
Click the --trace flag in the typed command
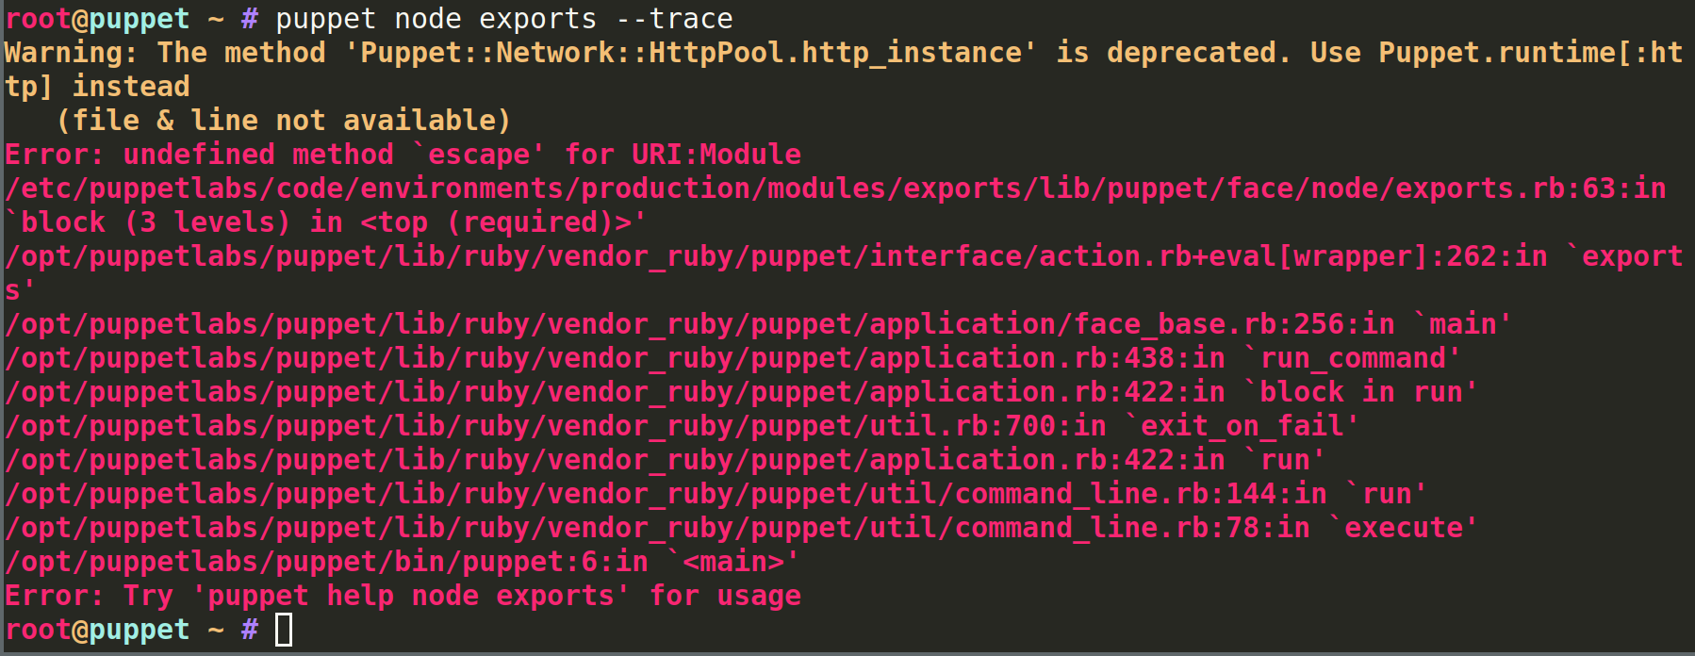coord(673,19)
